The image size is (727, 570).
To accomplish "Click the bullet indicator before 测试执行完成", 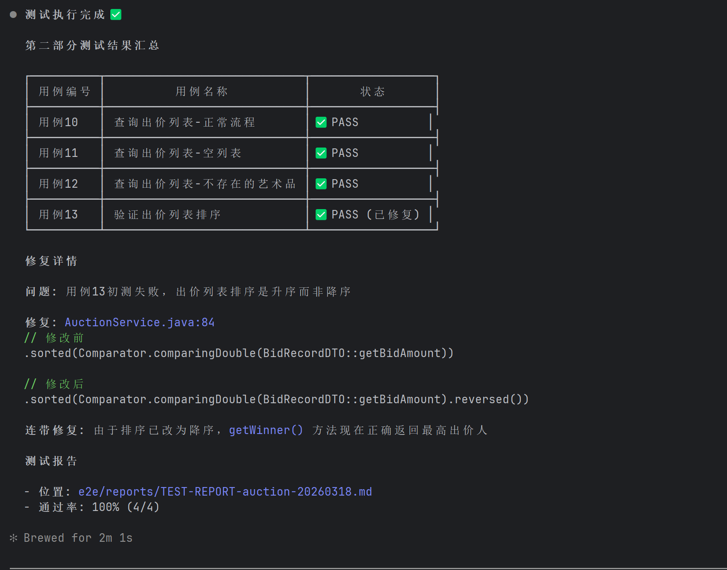I will [x=13, y=14].
